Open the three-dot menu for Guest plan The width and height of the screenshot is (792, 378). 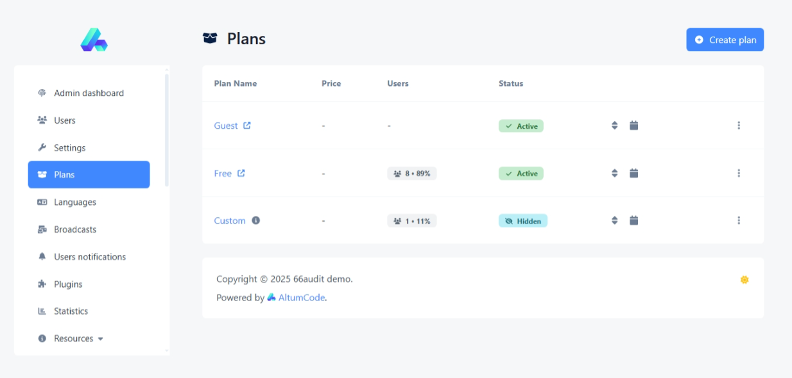pos(739,126)
